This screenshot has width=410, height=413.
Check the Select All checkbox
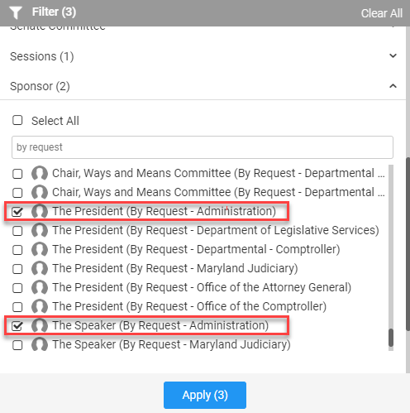17,120
